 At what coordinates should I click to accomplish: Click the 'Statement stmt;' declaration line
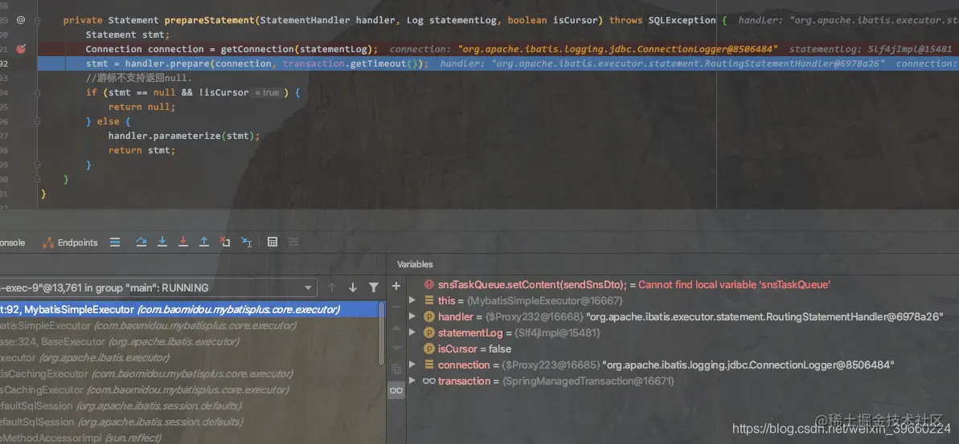128,35
